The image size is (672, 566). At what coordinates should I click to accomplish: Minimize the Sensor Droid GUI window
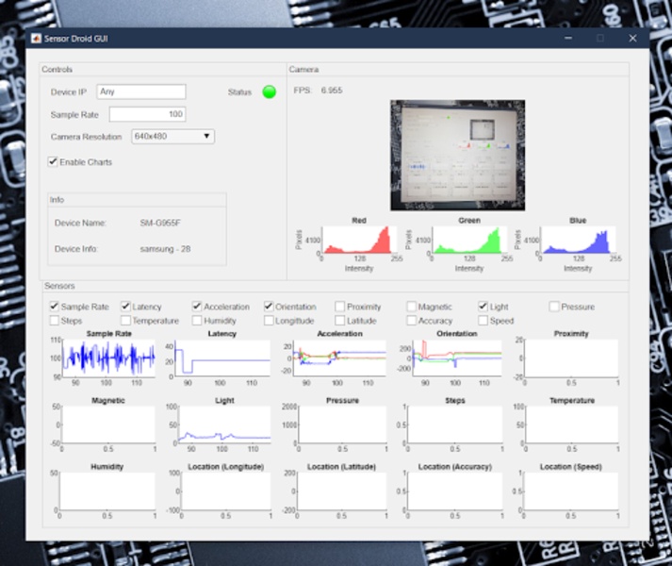coord(568,38)
